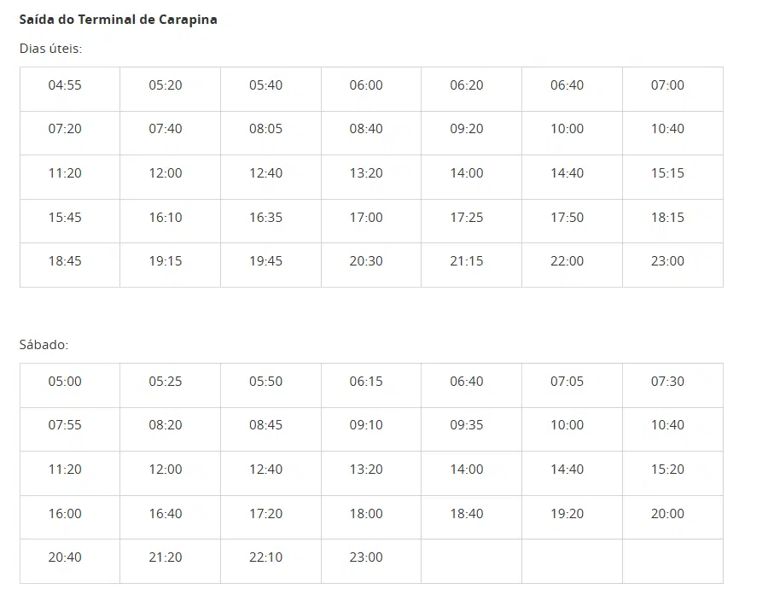This screenshot has width=774, height=595.
Task: Select the 08:05 departure time
Action: click(x=265, y=129)
